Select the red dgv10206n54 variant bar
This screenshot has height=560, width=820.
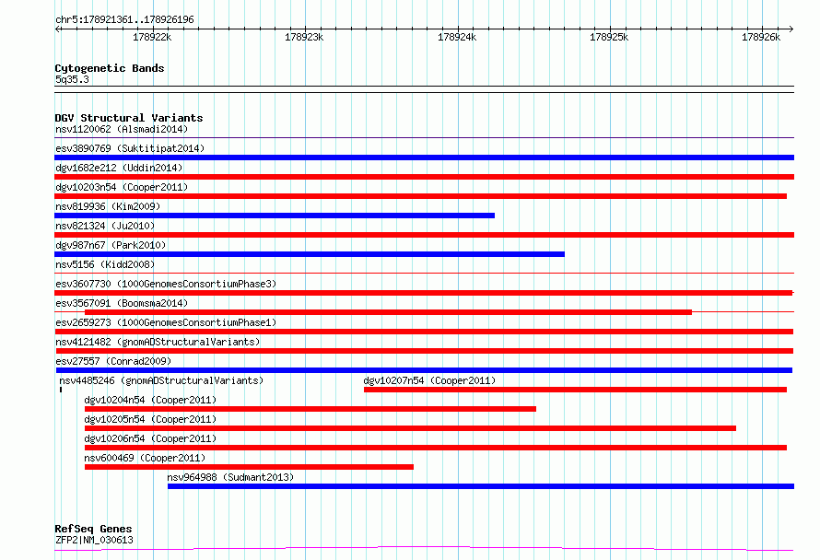pyautogui.click(x=436, y=448)
